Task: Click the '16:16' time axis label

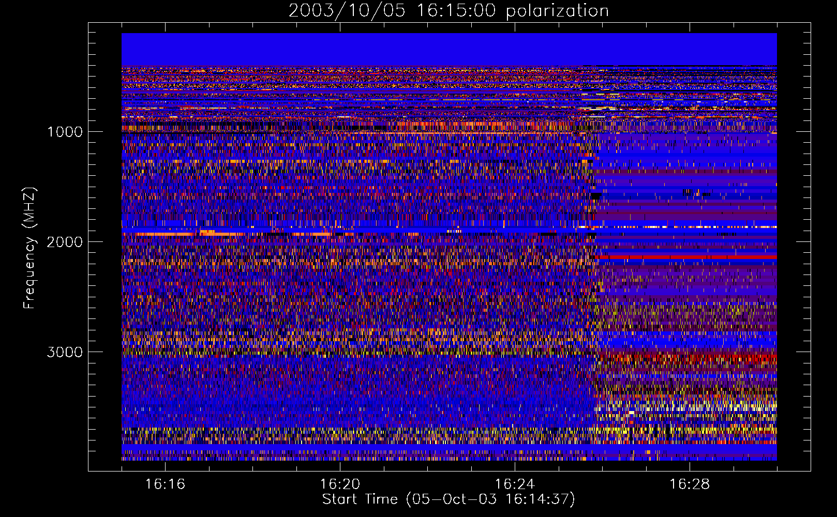Action: click(x=165, y=484)
